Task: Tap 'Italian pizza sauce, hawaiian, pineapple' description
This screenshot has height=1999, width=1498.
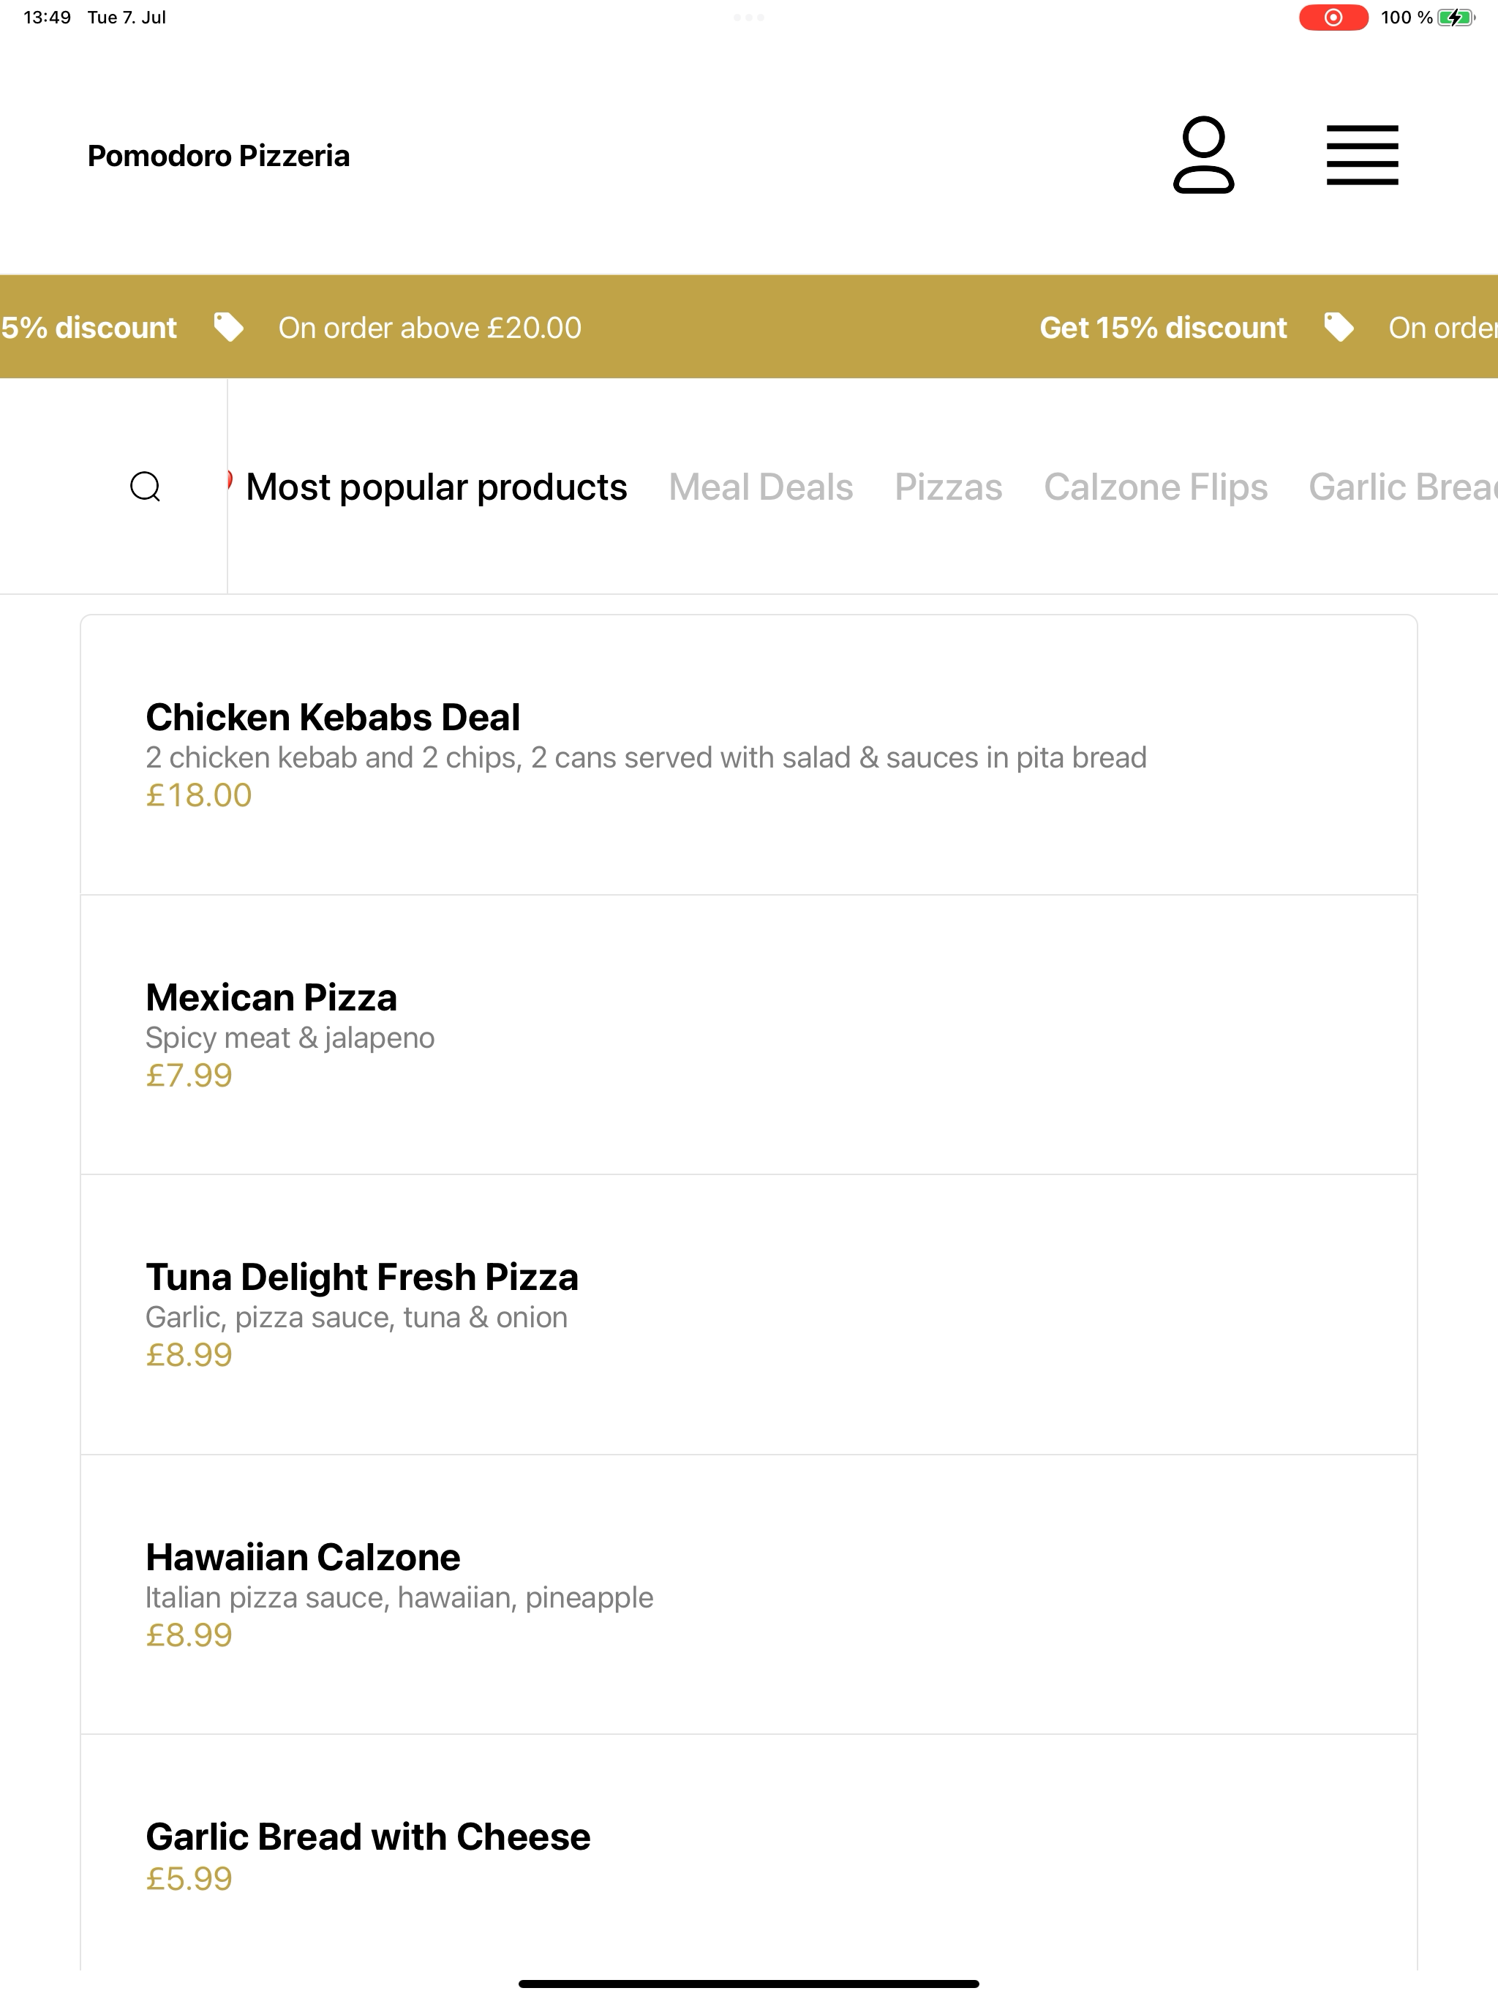Action: click(x=399, y=1598)
